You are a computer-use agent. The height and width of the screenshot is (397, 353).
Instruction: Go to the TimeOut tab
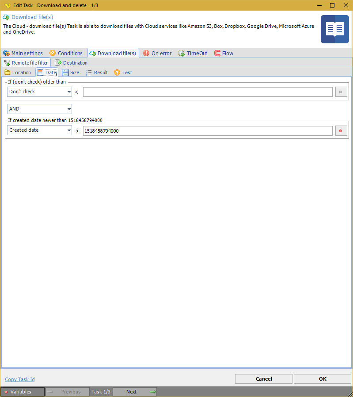coord(193,53)
